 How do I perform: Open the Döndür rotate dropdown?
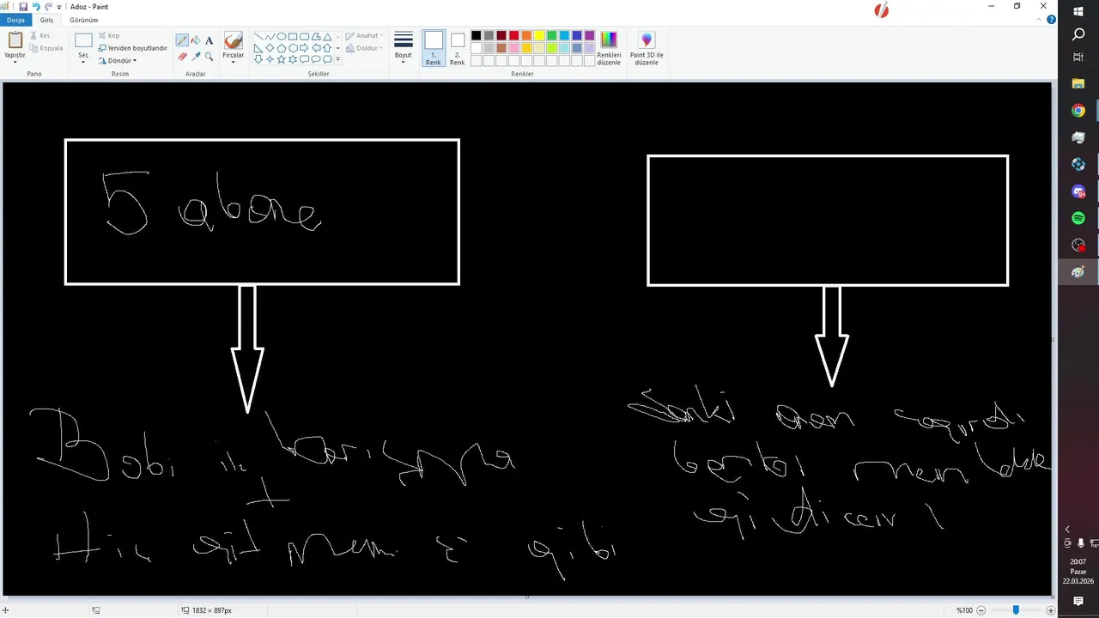[x=118, y=60]
